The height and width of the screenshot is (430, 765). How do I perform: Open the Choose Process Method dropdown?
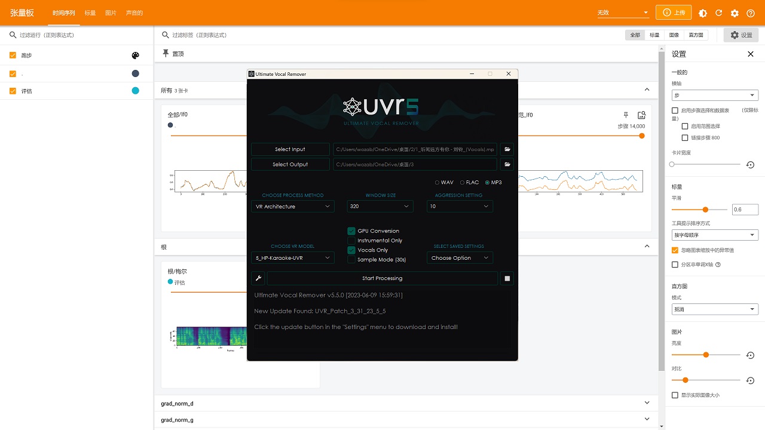pos(293,207)
